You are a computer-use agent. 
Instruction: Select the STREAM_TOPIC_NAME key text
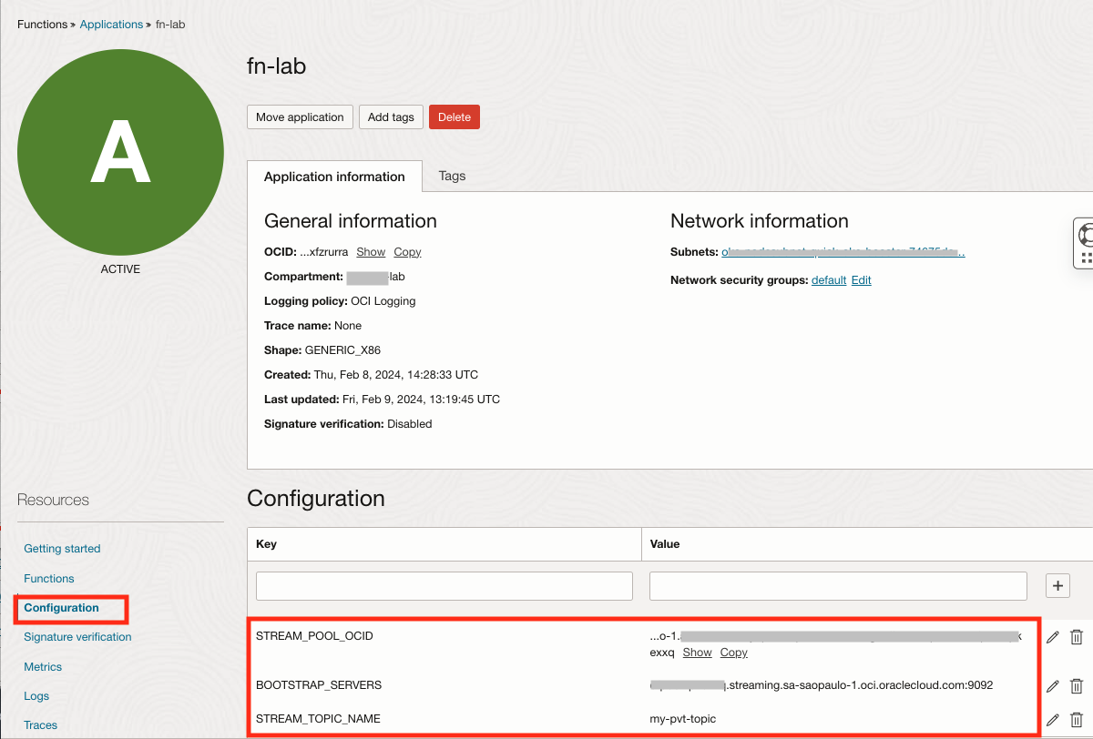[318, 718]
